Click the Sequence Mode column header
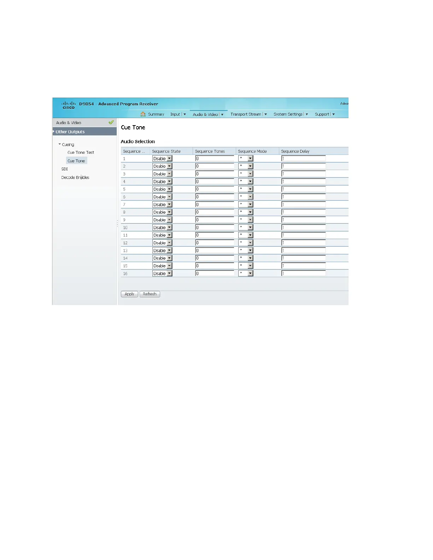Viewport: 433px width, 560px height. (257, 151)
